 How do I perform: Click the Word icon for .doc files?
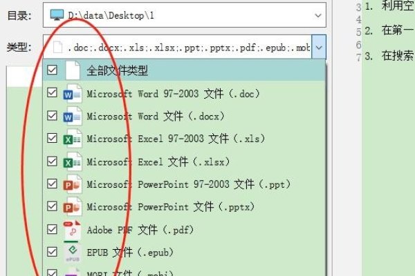tap(72, 93)
